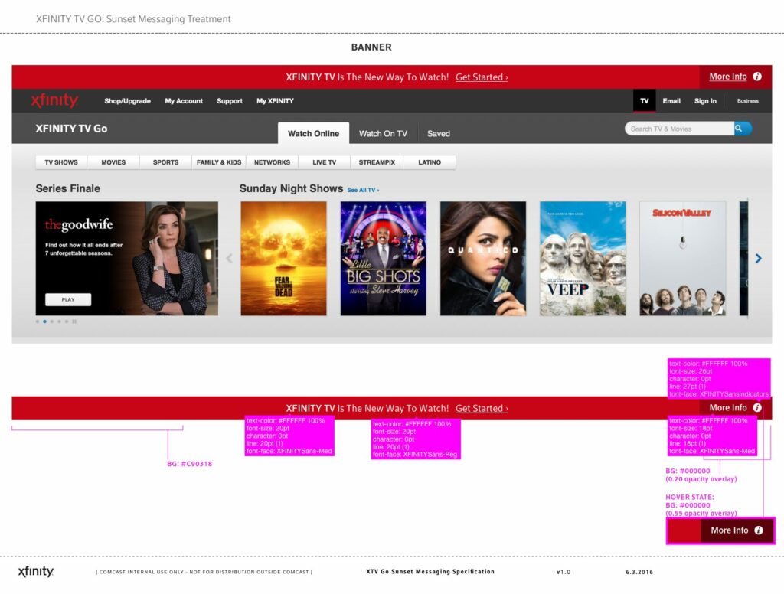Select the TV SHOWS category

61,162
